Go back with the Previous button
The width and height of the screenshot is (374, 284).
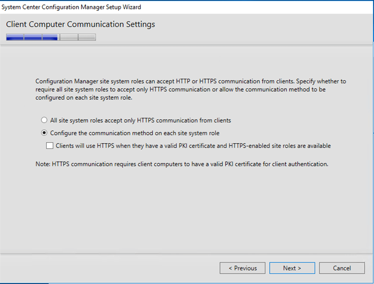click(x=242, y=268)
